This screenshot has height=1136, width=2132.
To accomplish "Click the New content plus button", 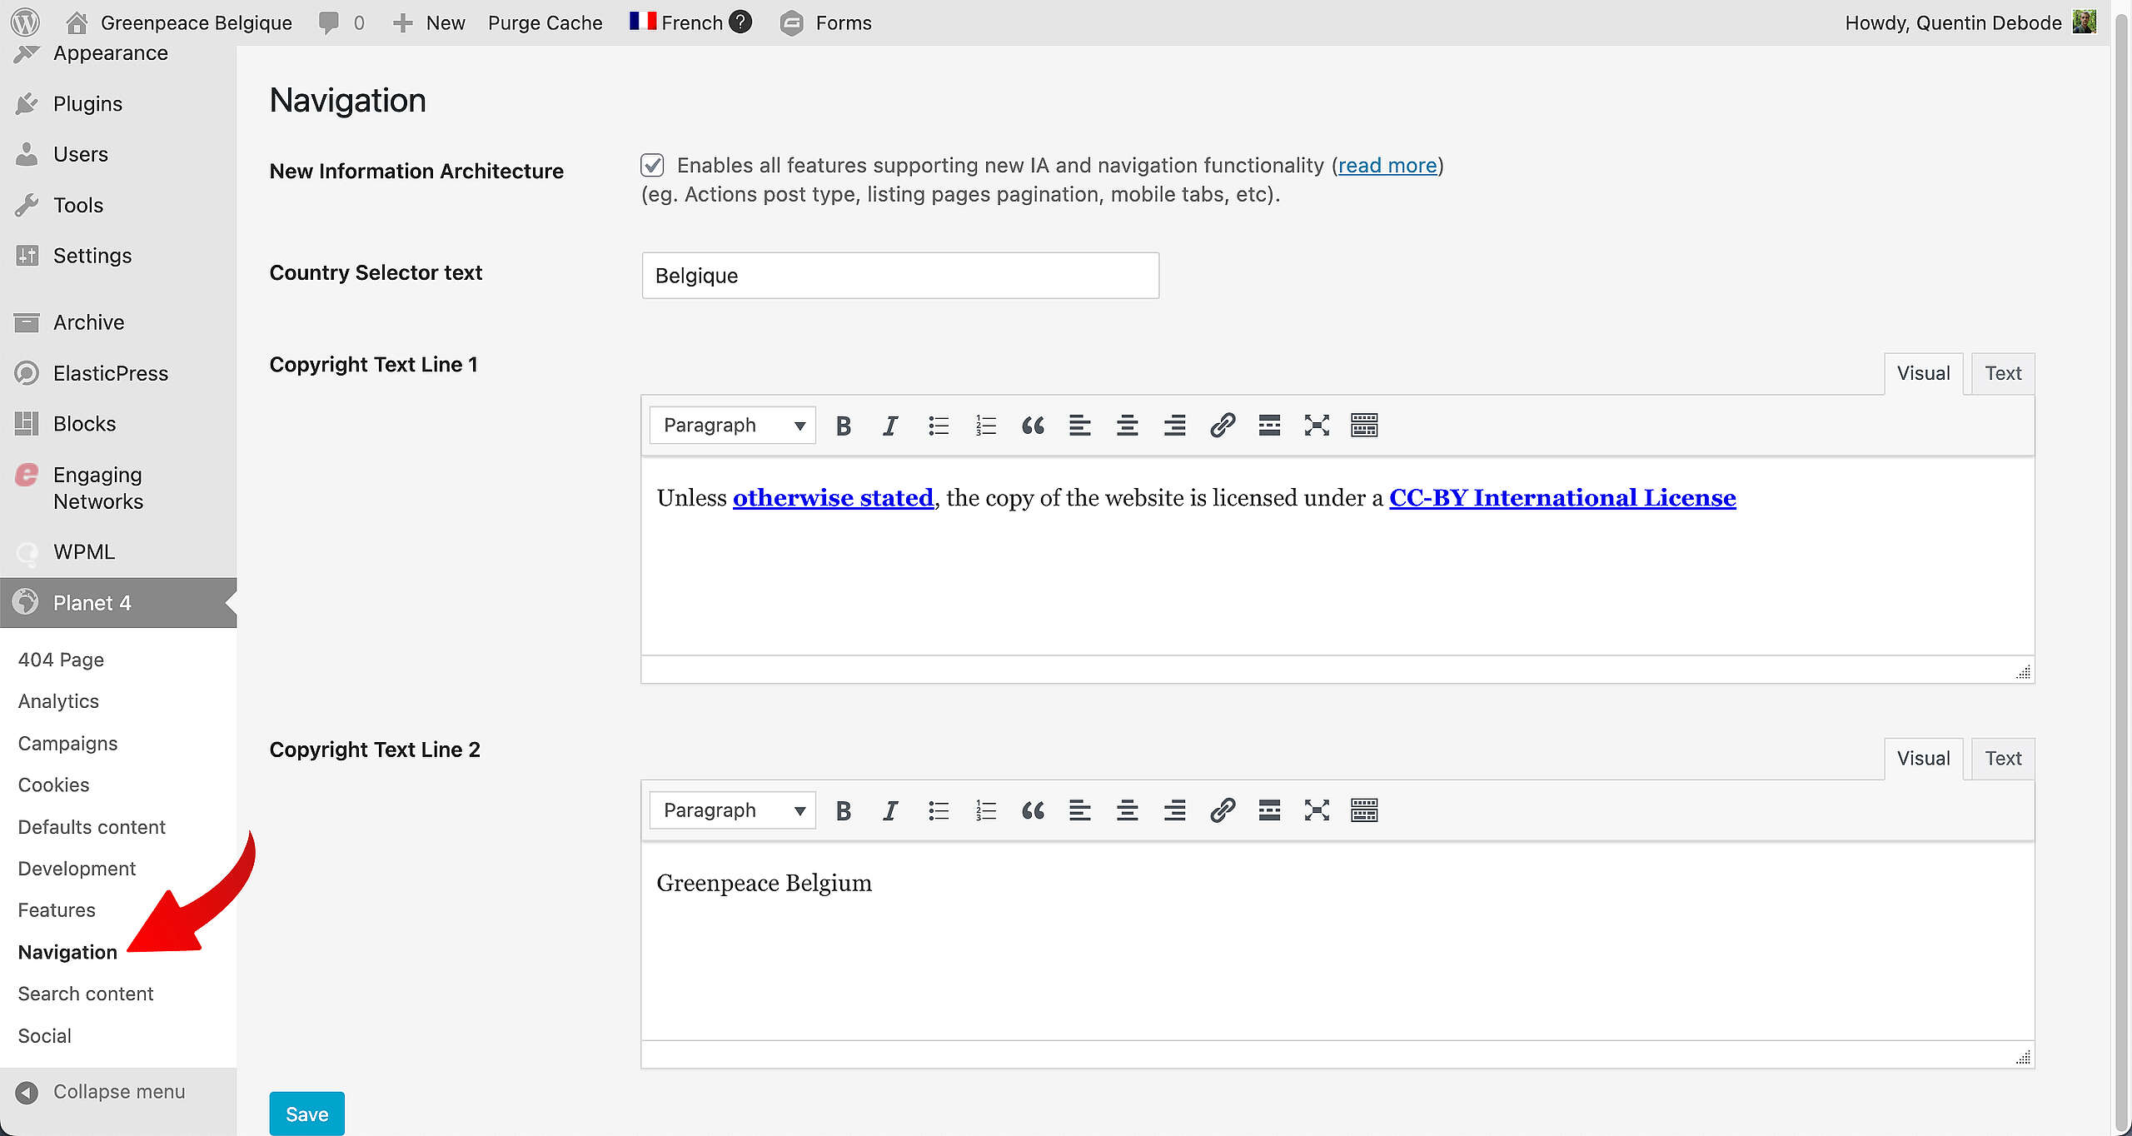I will tap(429, 22).
